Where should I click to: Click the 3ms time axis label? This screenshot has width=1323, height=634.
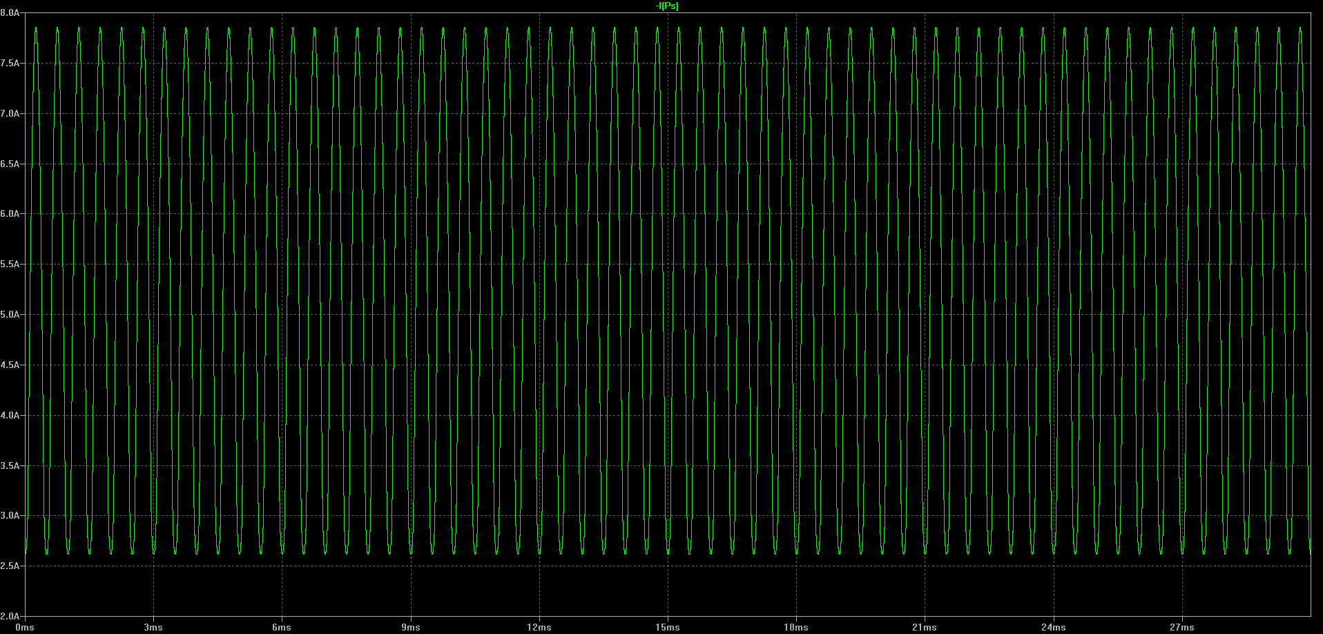tap(153, 627)
